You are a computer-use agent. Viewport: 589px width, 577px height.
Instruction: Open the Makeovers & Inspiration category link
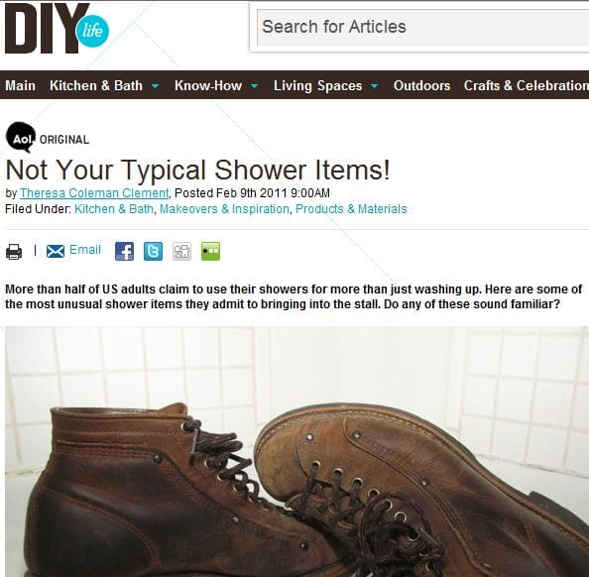225,209
